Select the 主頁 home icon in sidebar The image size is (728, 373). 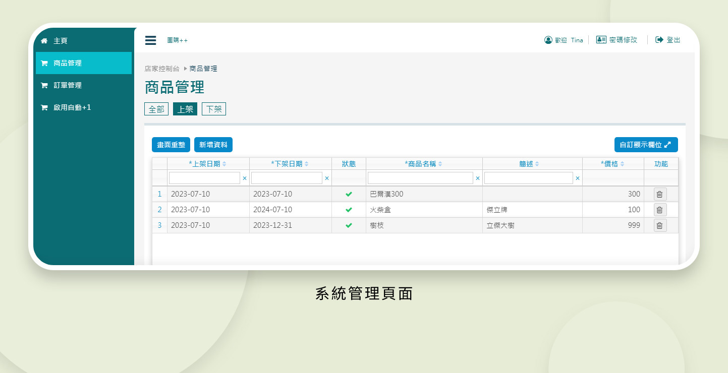tap(44, 40)
